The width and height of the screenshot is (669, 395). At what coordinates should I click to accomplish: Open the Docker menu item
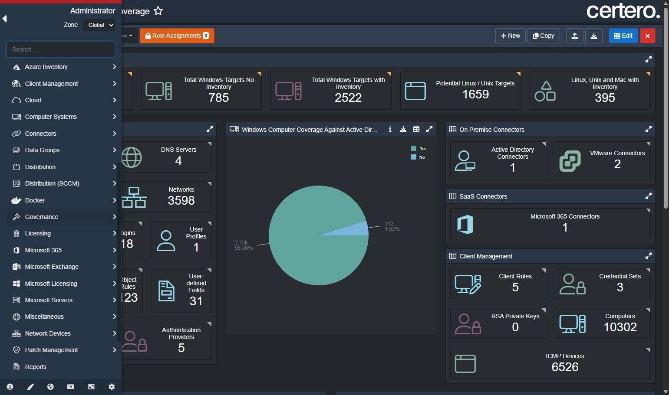[x=63, y=200]
